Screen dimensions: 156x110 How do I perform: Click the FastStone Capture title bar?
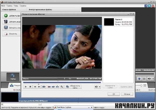point(74,107)
